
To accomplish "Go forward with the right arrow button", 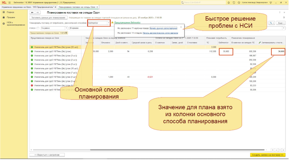I will click(x=38, y=12).
